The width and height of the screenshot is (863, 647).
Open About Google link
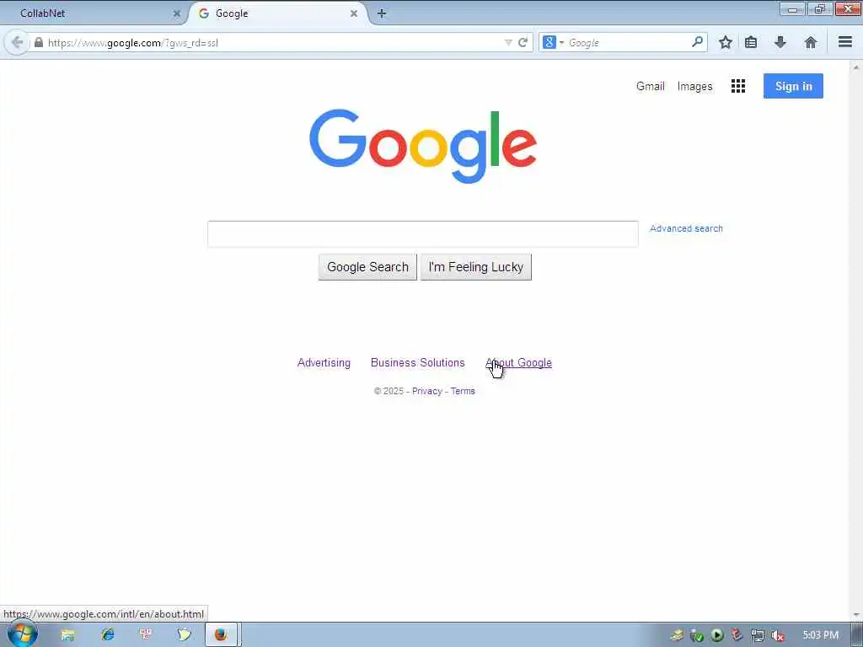tap(518, 362)
